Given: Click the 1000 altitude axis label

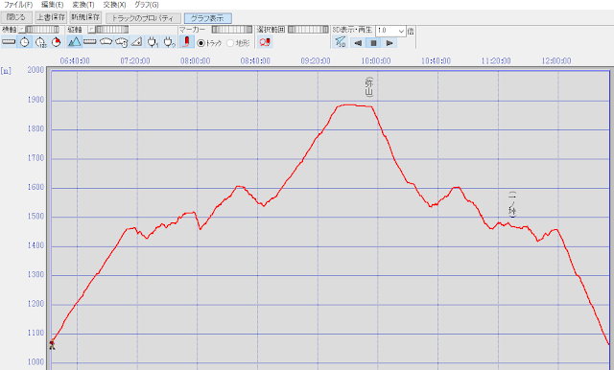Looking at the screenshot, I should (x=36, y=362).
